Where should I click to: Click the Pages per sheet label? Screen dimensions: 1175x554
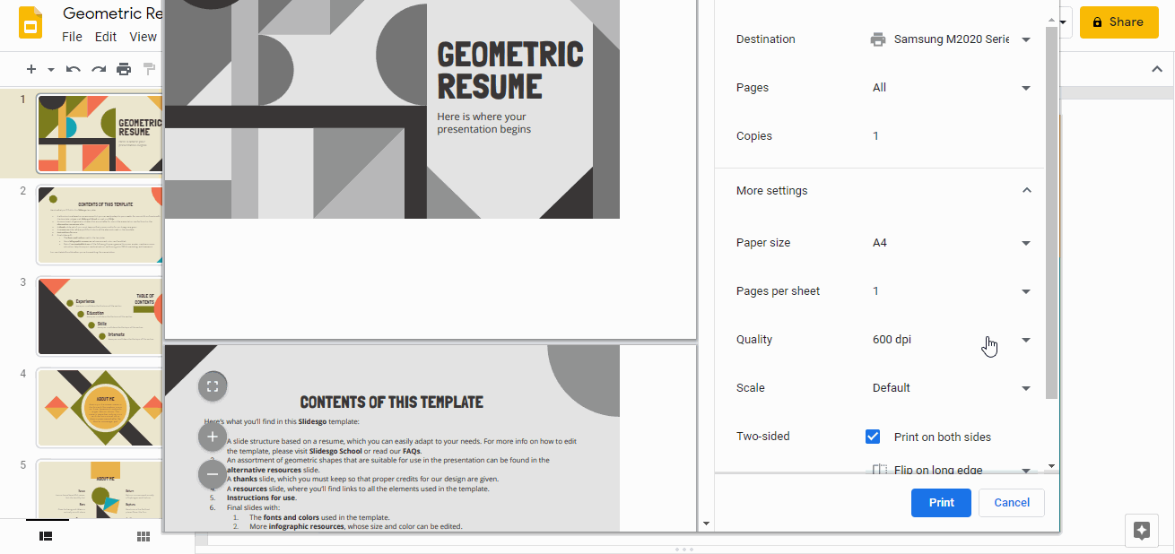point(779,291)
